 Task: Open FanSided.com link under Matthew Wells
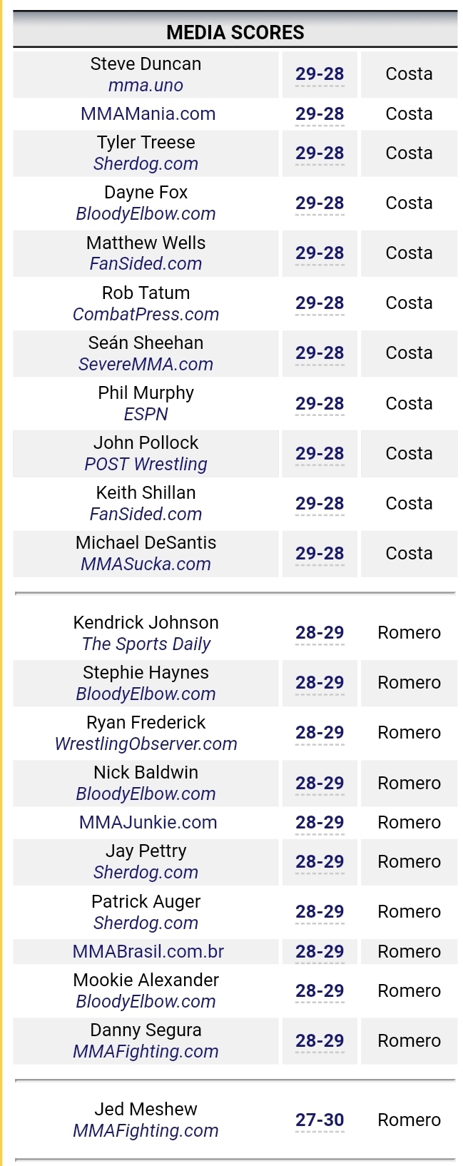click(x=146, y=264)
